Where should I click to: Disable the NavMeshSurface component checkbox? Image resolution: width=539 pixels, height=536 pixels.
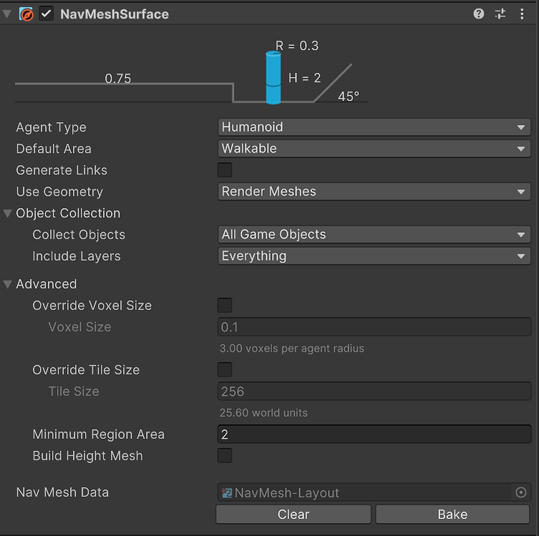click(47, 14)
